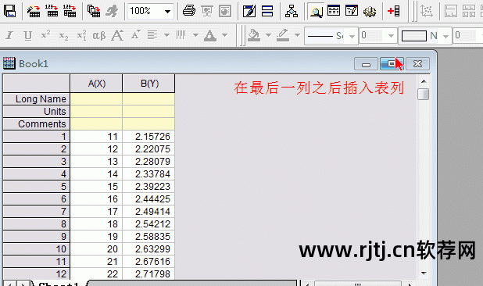Click Comments cell of column A
The width and height of the screenshot is (483, 286).
click(96, 123)
